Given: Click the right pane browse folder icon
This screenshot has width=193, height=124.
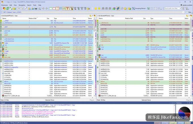Looking at the screenshot, I should [x=187, y=16].
